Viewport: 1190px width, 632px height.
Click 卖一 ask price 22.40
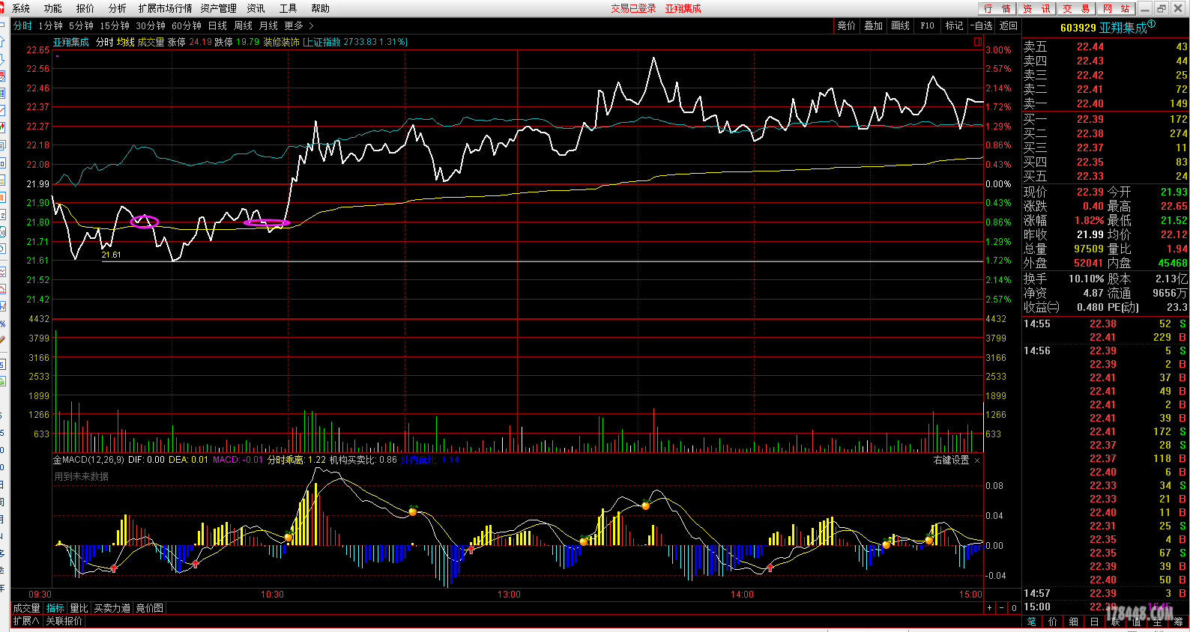click(x=1090, y=103)
